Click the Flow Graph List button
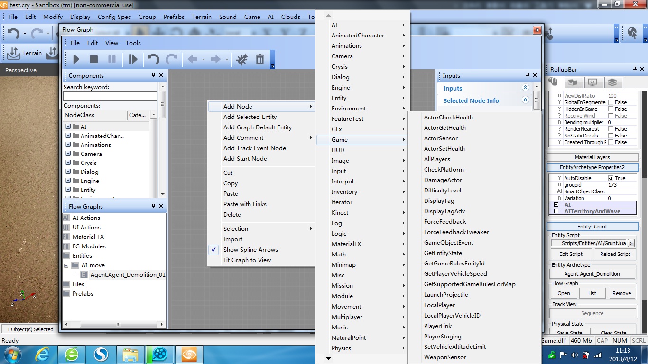The image size is (648, 364). pyautogui.click(x=592, y=293)
